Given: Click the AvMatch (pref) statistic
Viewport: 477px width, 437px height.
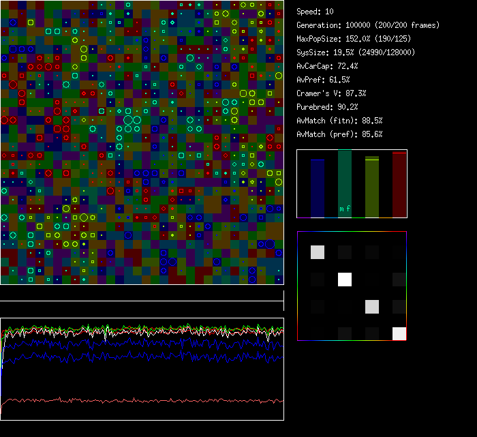Looking at the screenshot, I should [339, 134].
